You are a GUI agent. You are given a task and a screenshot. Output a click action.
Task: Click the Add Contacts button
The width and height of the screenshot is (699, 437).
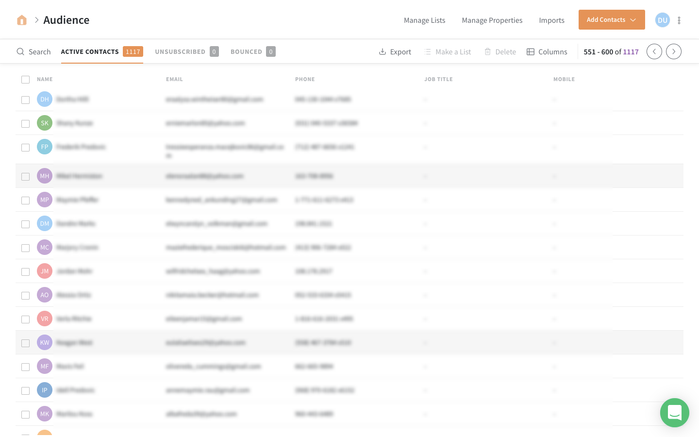(606, 20)
